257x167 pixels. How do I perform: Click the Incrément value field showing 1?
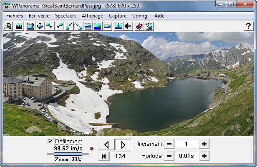tap(186, 144)
